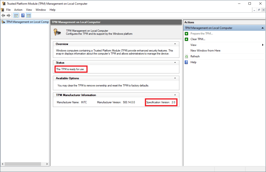Close the inner MDI child window

[264, 10]
